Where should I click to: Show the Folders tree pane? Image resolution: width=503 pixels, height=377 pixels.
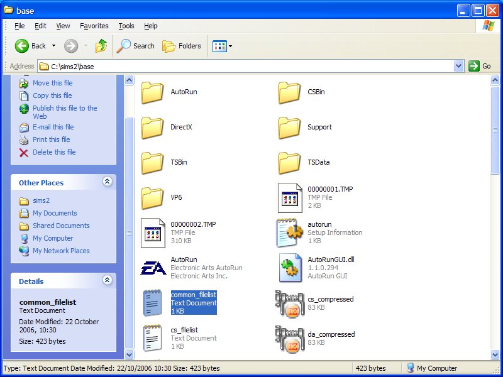point(182,46)
